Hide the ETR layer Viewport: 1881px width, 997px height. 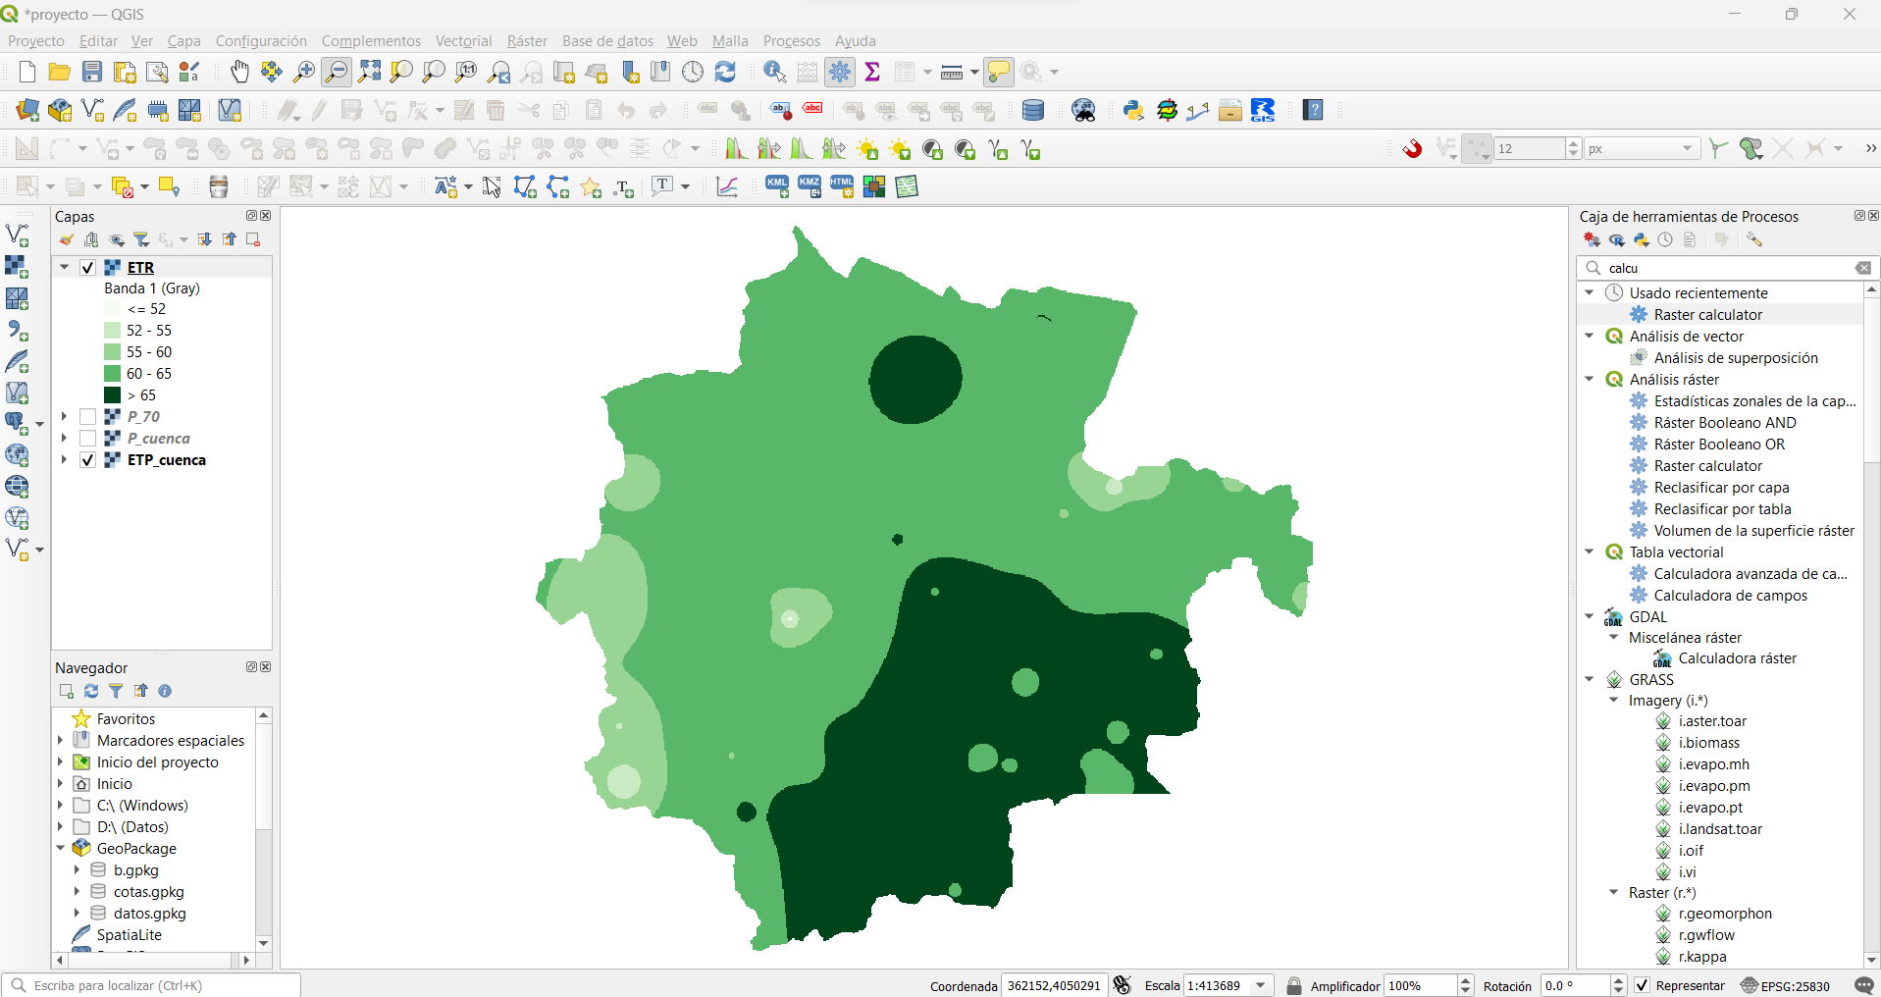click(87, 267)
